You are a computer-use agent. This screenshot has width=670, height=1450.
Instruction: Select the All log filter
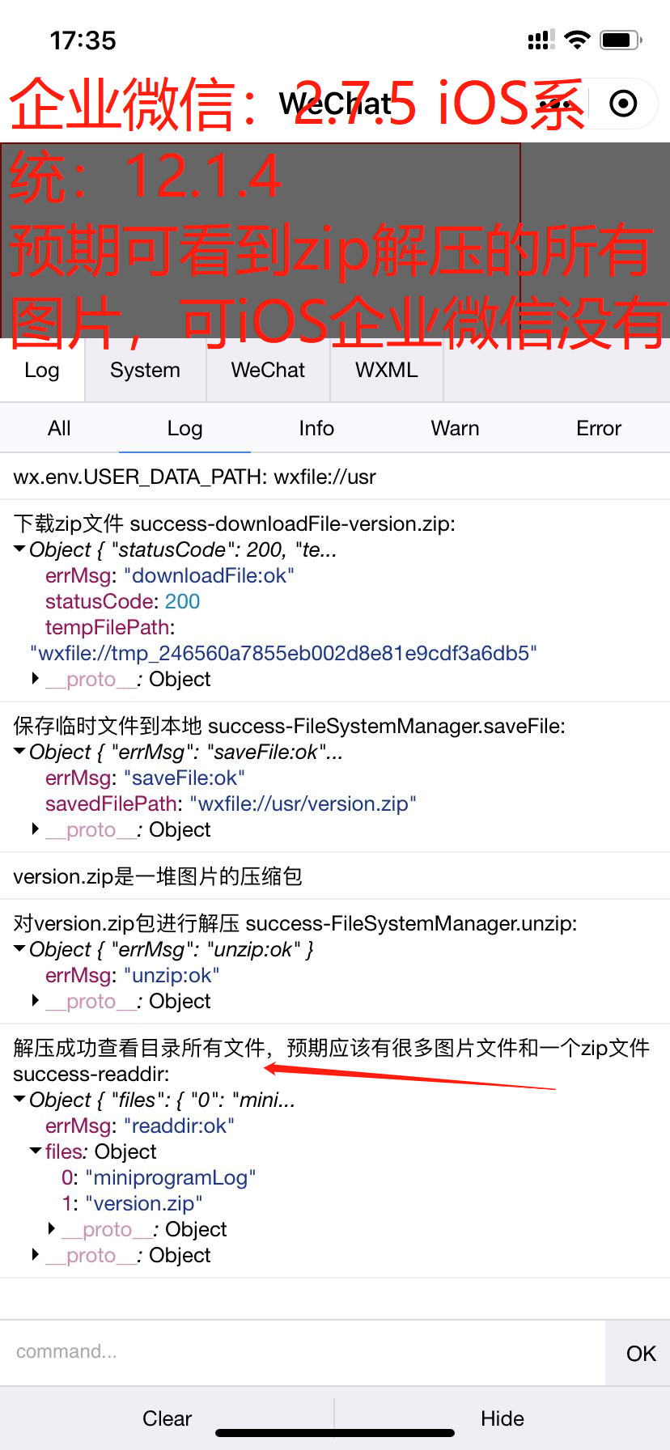pyautogui.click(x=59, y=428)
